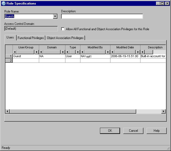Click the Role Specifications title bar icon
Screen dimensions: 171x151
[x=3, y=3]
